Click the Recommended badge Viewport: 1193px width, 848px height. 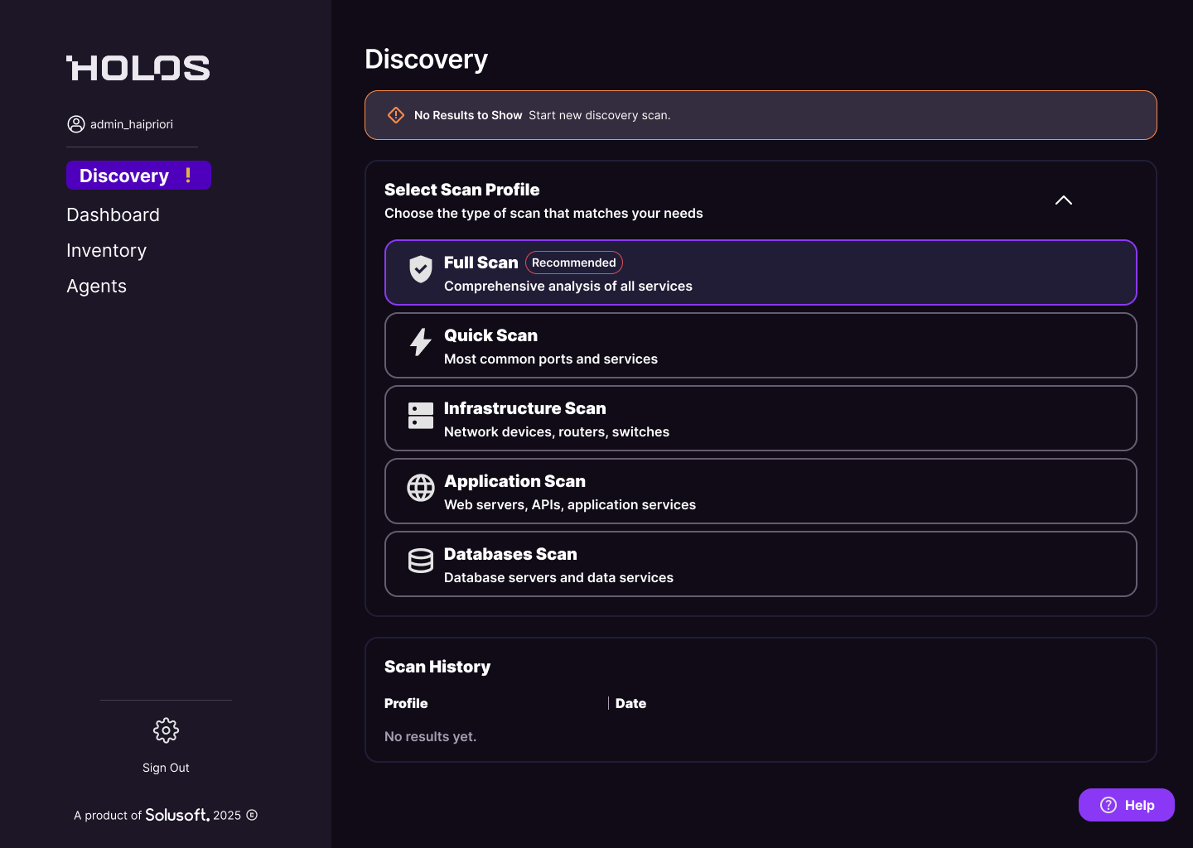574,263
